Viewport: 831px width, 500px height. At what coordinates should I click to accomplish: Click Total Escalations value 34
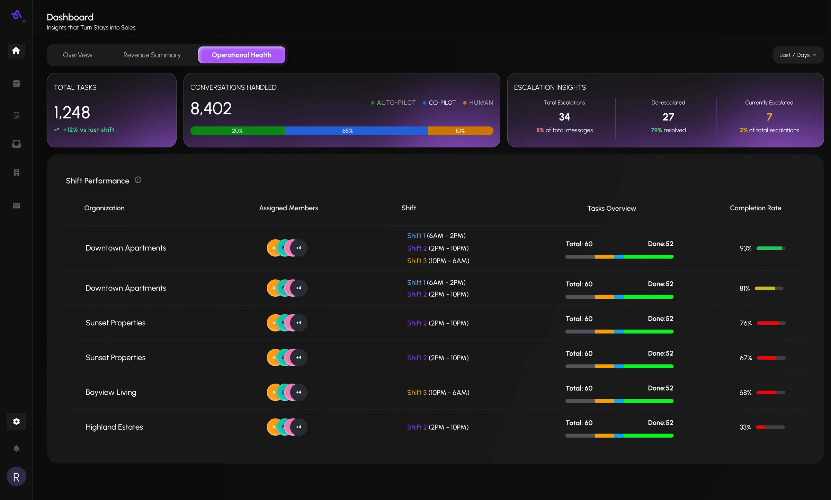[564, 117]
